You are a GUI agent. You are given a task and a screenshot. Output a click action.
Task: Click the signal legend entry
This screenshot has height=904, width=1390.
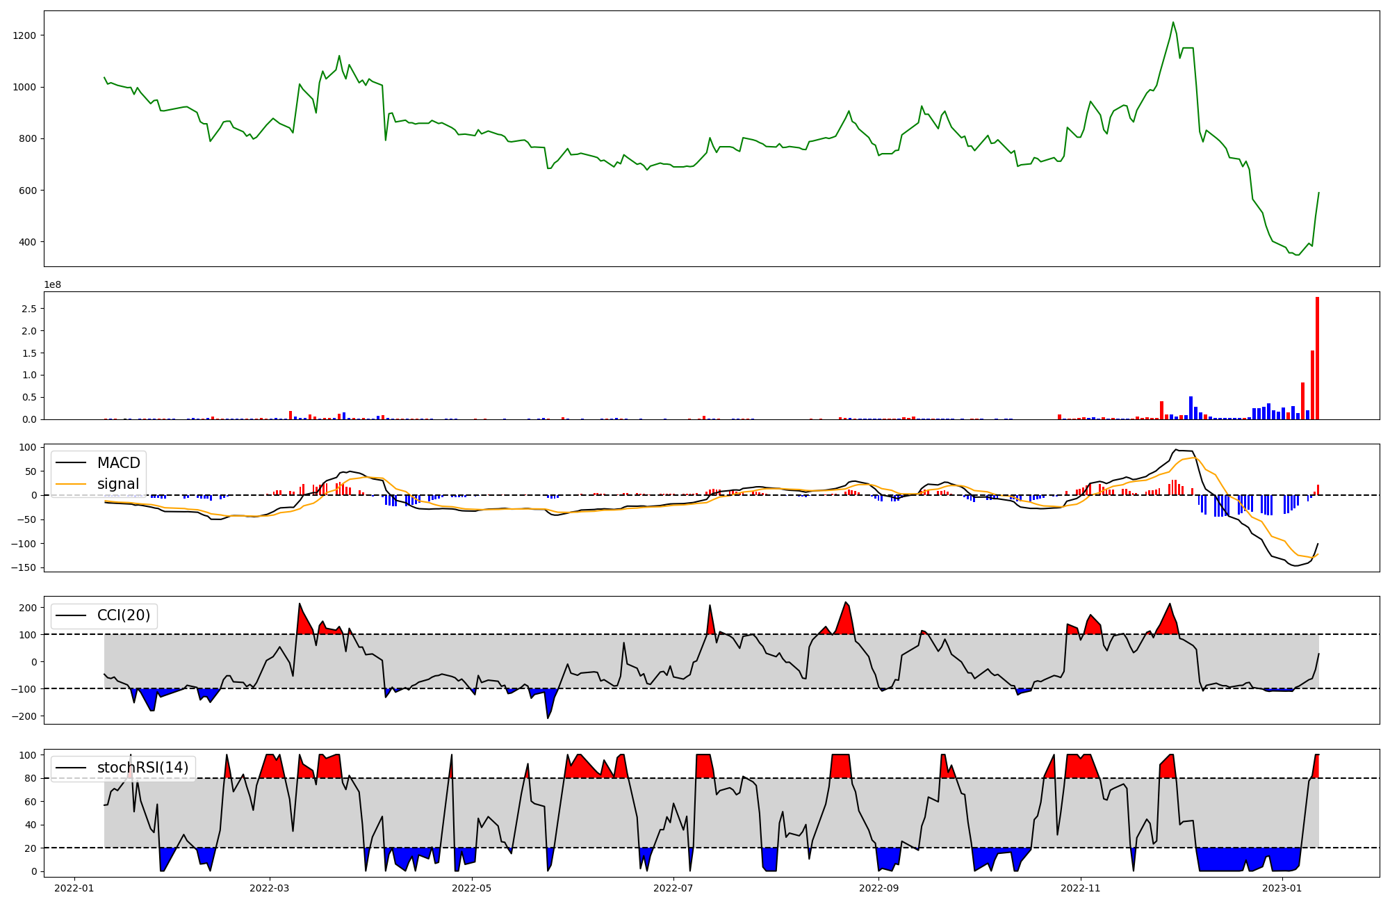(117, 484)
